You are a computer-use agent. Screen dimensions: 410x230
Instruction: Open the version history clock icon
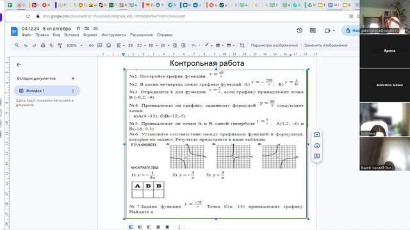(x=299, y=31)
